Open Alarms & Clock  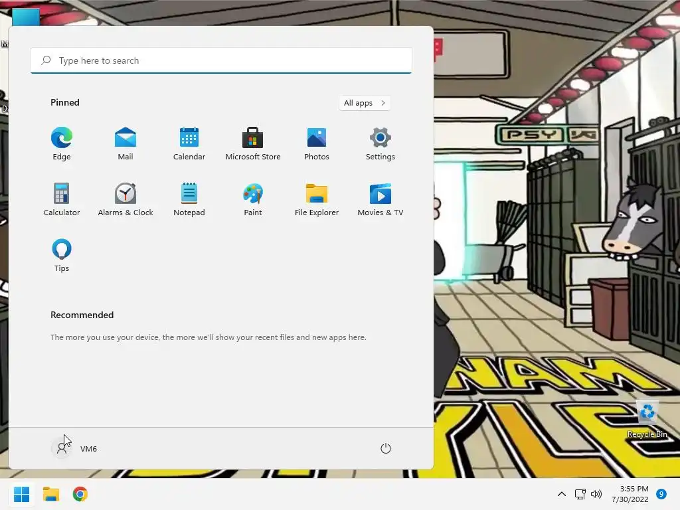126,199
